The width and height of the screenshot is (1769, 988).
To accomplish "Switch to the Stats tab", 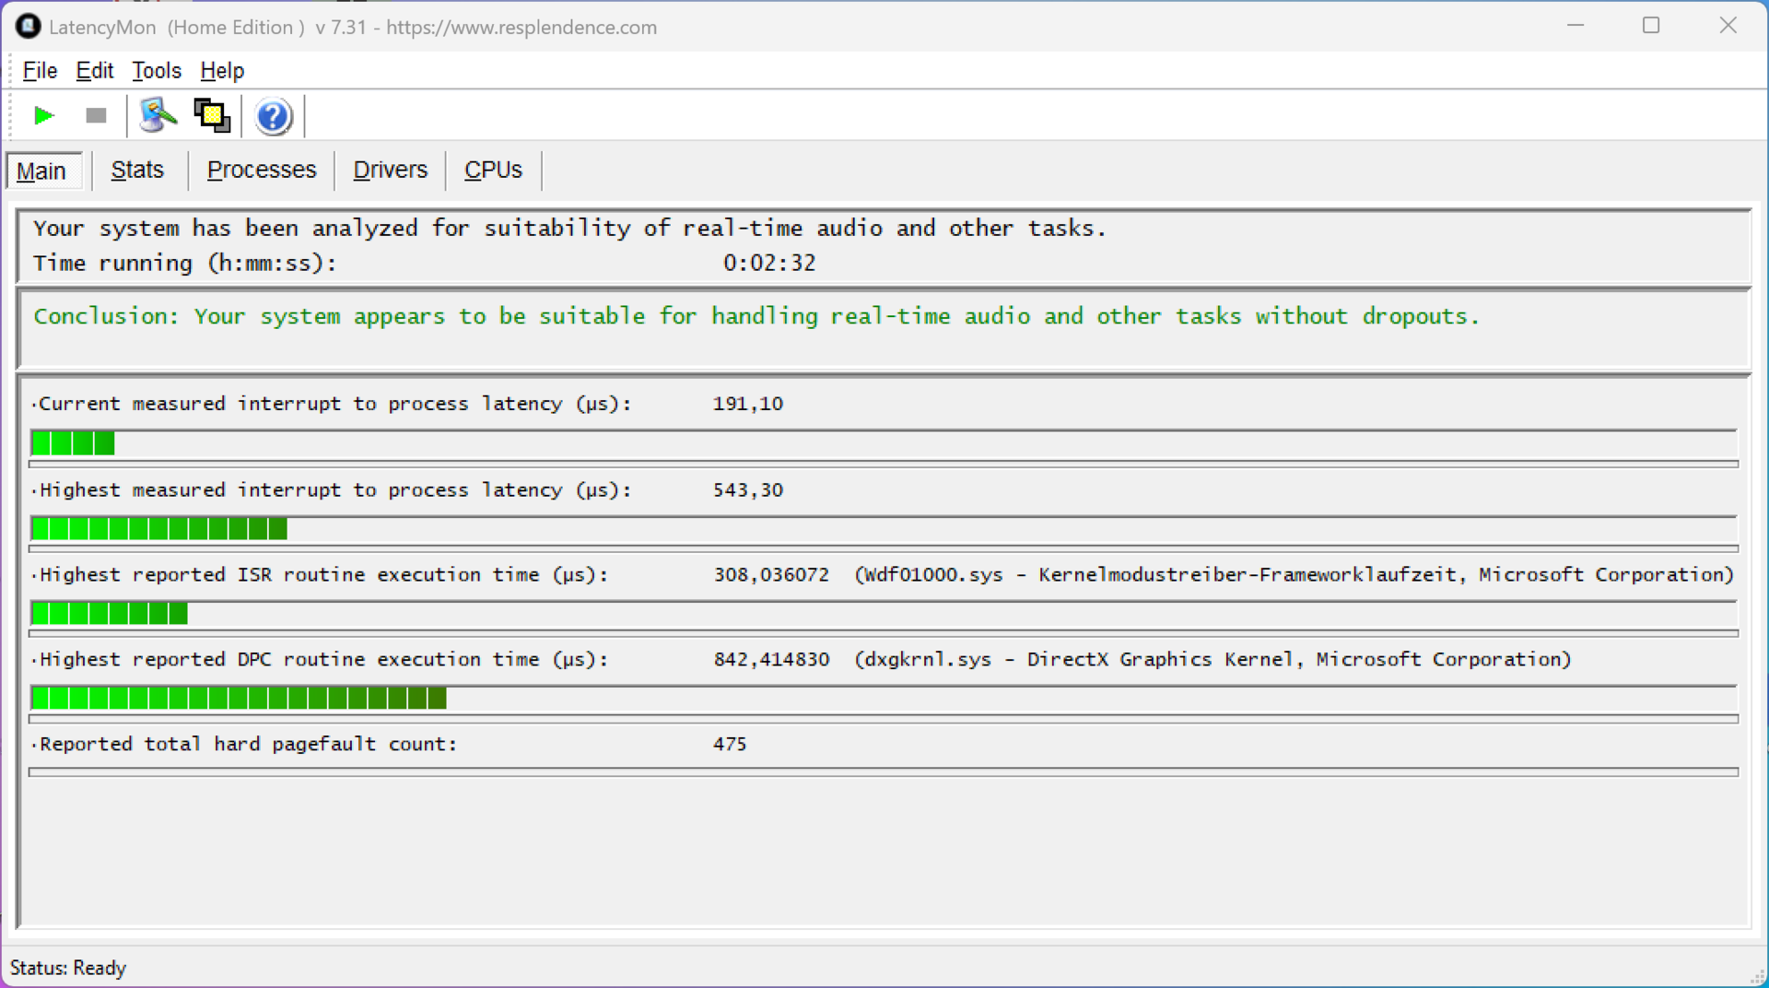I will [x=137, y=171].
